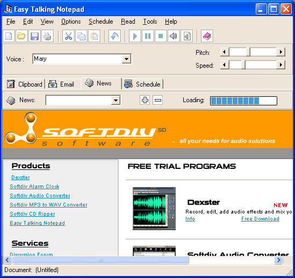Add a news feed with plus icon
The image size is (295, 278).
coord(145,100)
